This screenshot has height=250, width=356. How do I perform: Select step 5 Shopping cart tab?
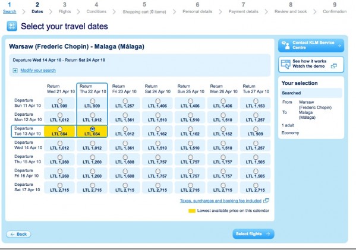click(144, 8)
